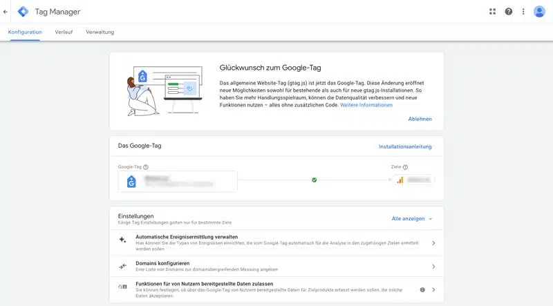The height and width of the screenshot is (306, 553).
Task: Open the user-provided data functions setting
Action: [276, 290]
